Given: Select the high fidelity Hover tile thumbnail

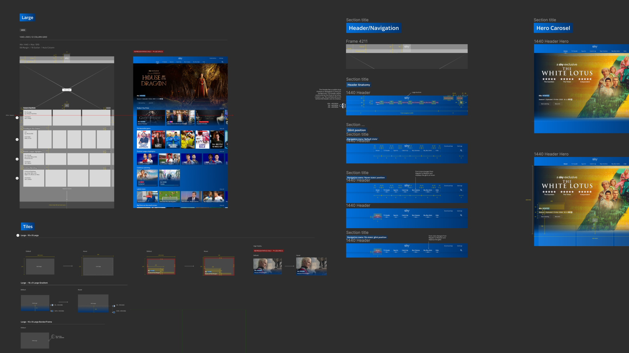Looking at the screenshot, I should [311, 266].
